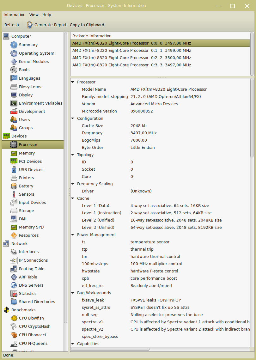Screen dimensions: 256x360
Task: Select the Memory chip icon
Action: coord(14,153)
